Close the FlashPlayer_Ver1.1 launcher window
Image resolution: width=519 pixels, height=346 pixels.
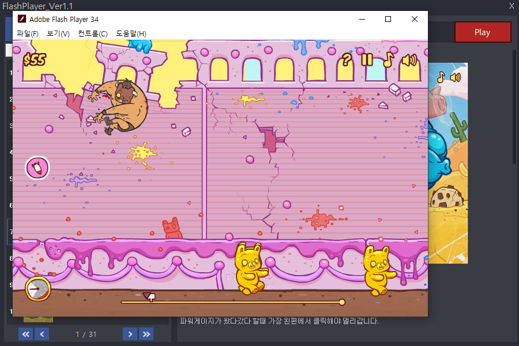coord(512,6)
